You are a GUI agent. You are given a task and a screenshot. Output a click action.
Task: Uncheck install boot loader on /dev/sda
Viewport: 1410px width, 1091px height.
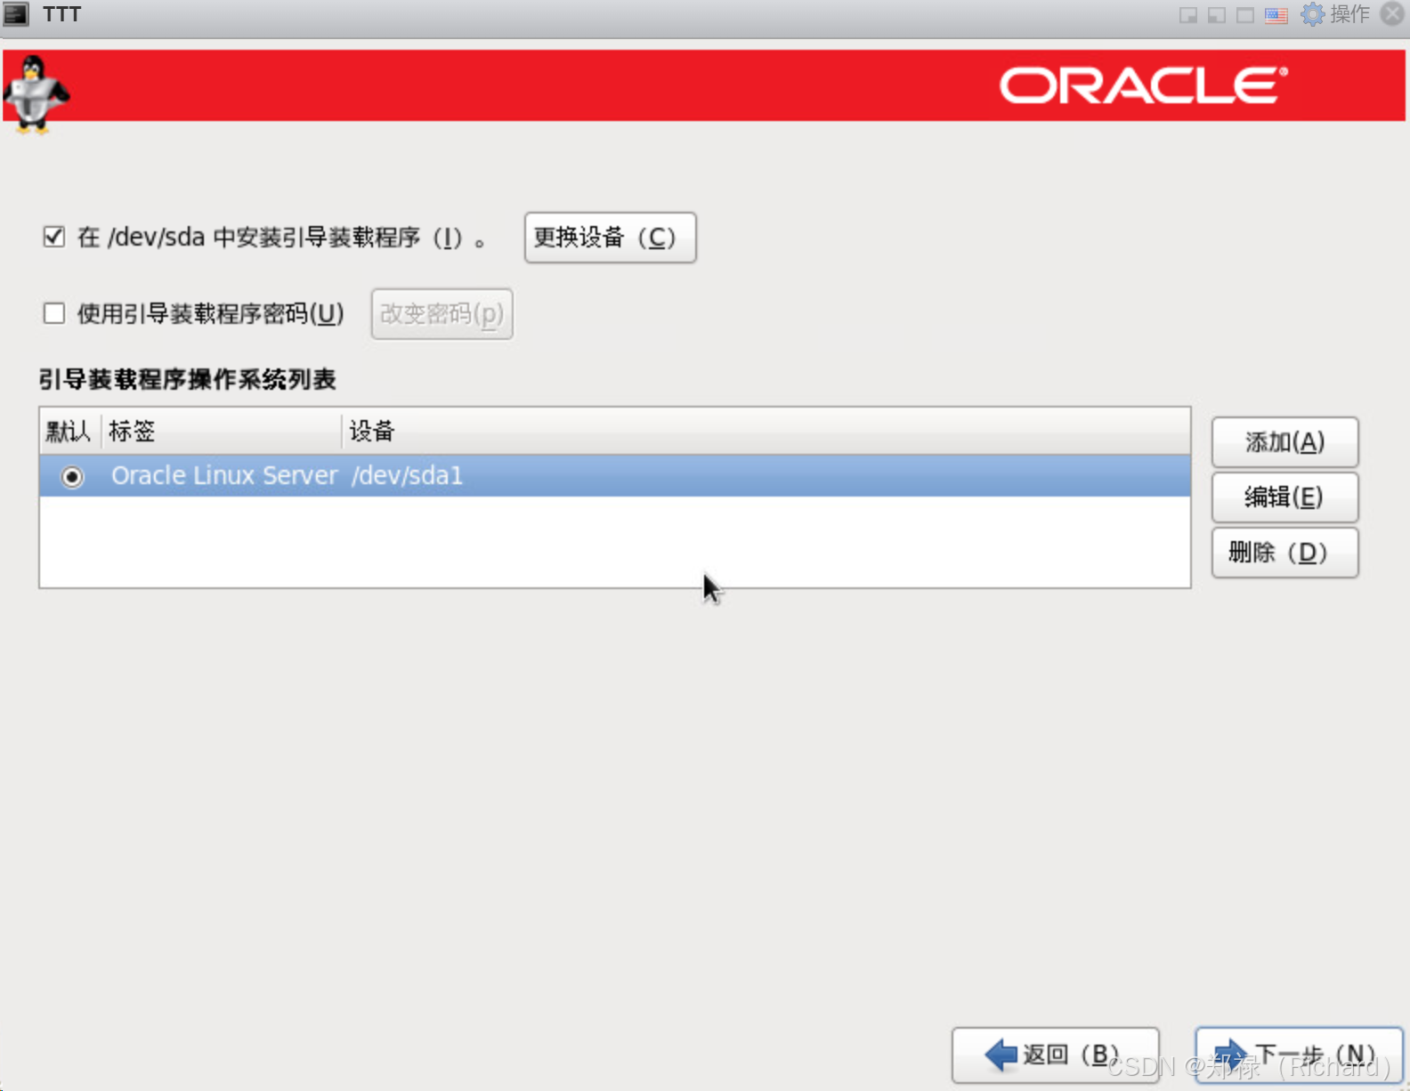(54, 237)
